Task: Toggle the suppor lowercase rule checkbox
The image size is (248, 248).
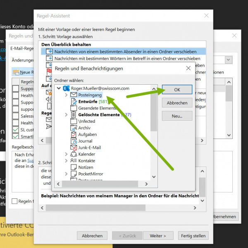Action: click(16, 109)
